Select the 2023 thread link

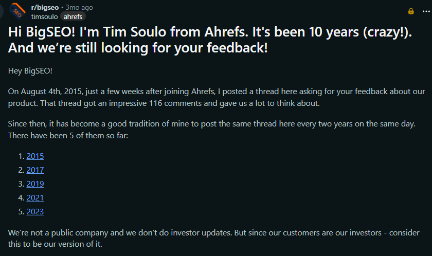(35, 211)
